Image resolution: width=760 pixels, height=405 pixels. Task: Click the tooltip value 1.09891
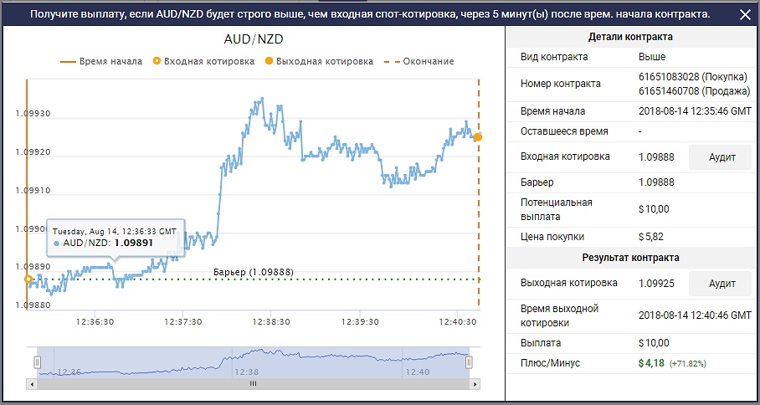tap(133, 242)
